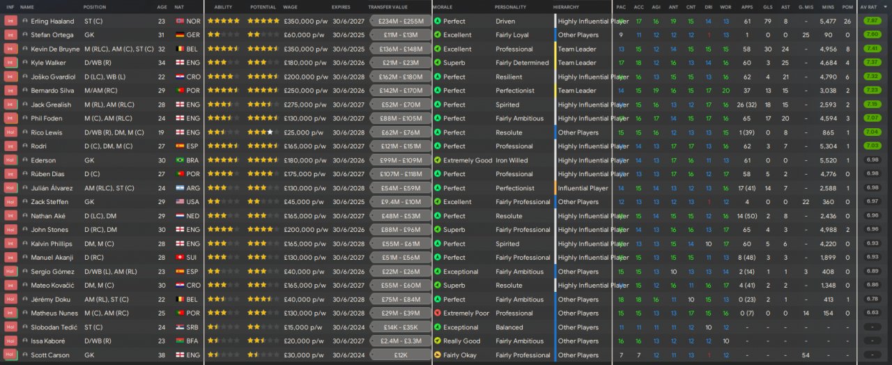Viewport: 892px width, 365px height.
Task: Click Haaland's £234M - £255M transfer value pill
Action: point(399,21)
